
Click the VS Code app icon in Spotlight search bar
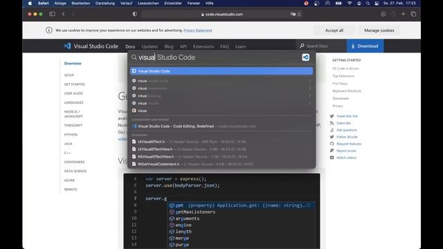(x=305, y=57)
